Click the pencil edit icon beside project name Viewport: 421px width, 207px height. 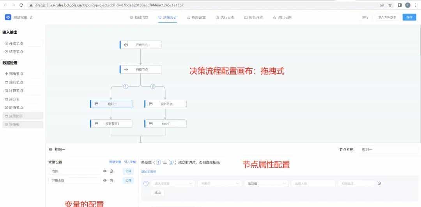31,18
